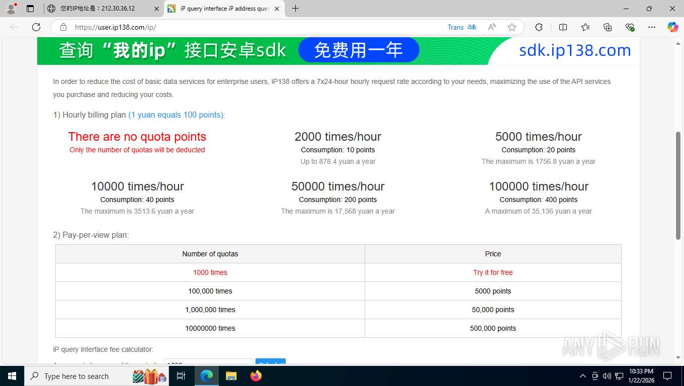Select the 10000 times/hour plan
The width and height of the screenshot is (684, 386).
[137, 186]
